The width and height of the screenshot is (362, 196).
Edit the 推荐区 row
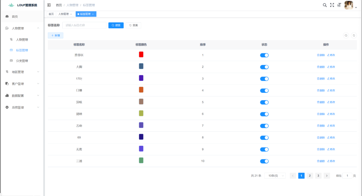pos(331,55)
